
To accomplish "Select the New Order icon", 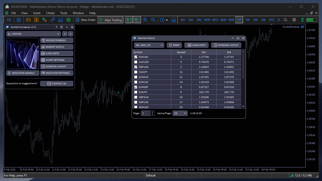I will point(86,20).
